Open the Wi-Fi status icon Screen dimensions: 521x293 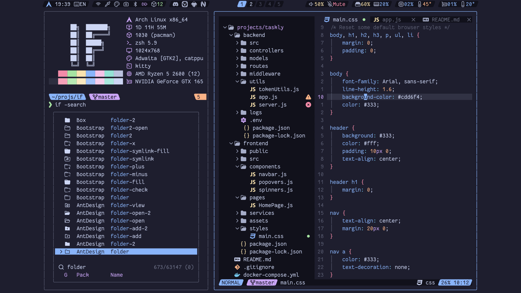[x=98, y=4]
